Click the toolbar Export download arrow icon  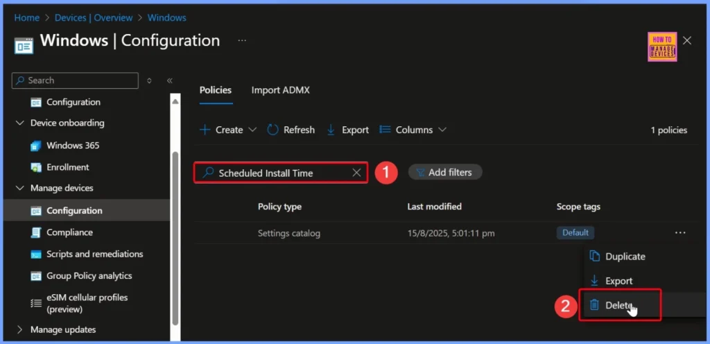(331, 130)
